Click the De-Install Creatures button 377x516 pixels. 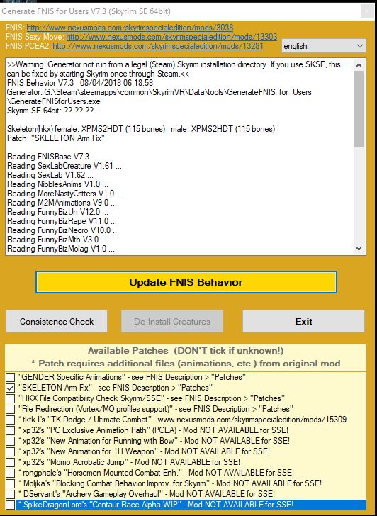172,322
